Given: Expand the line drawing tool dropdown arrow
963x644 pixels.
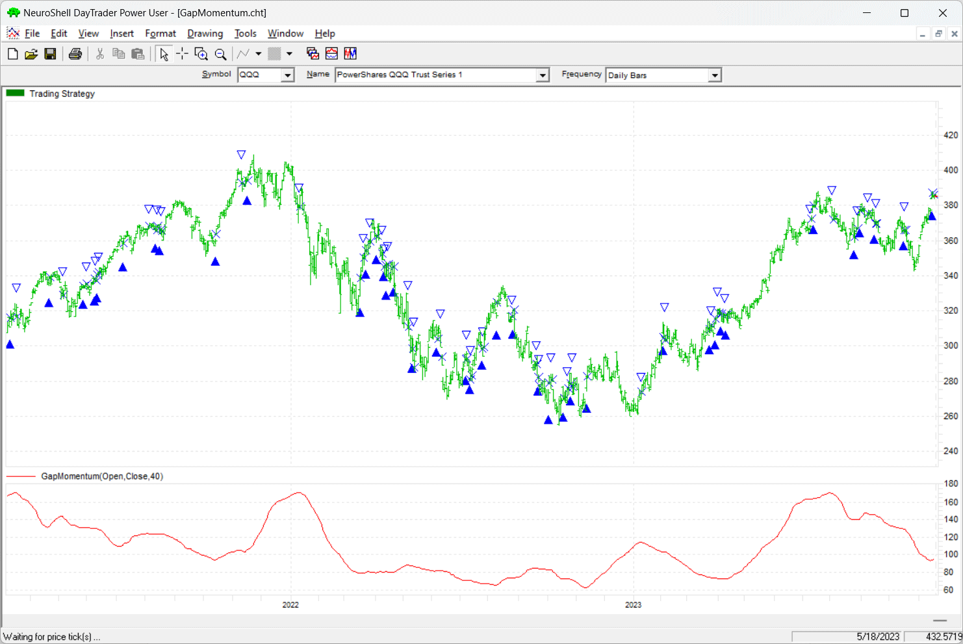Looking at the screenshot, I should point(258,54).
